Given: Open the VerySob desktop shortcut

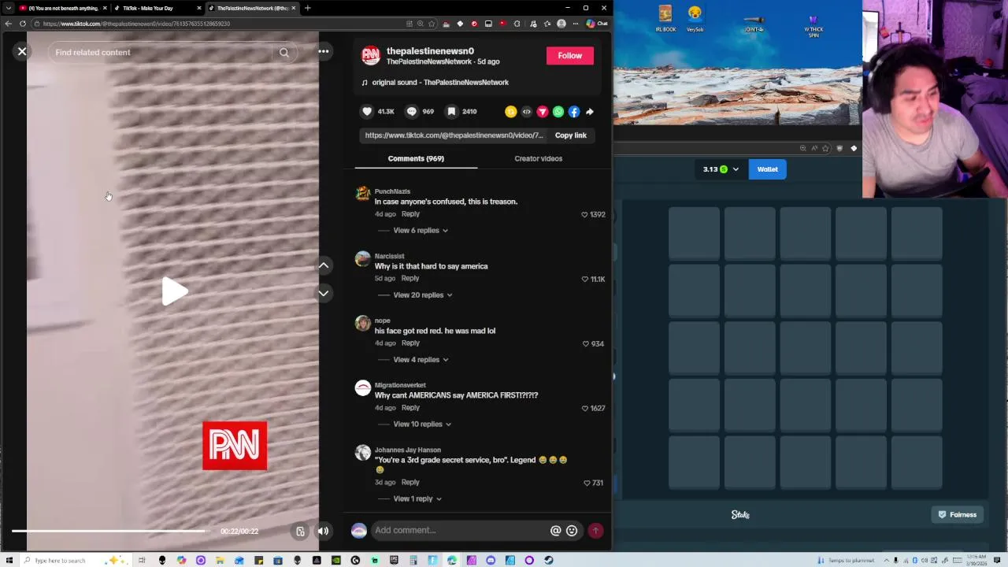Looking at the screenshot, I should pyautogui.click(x=695, y=20).
